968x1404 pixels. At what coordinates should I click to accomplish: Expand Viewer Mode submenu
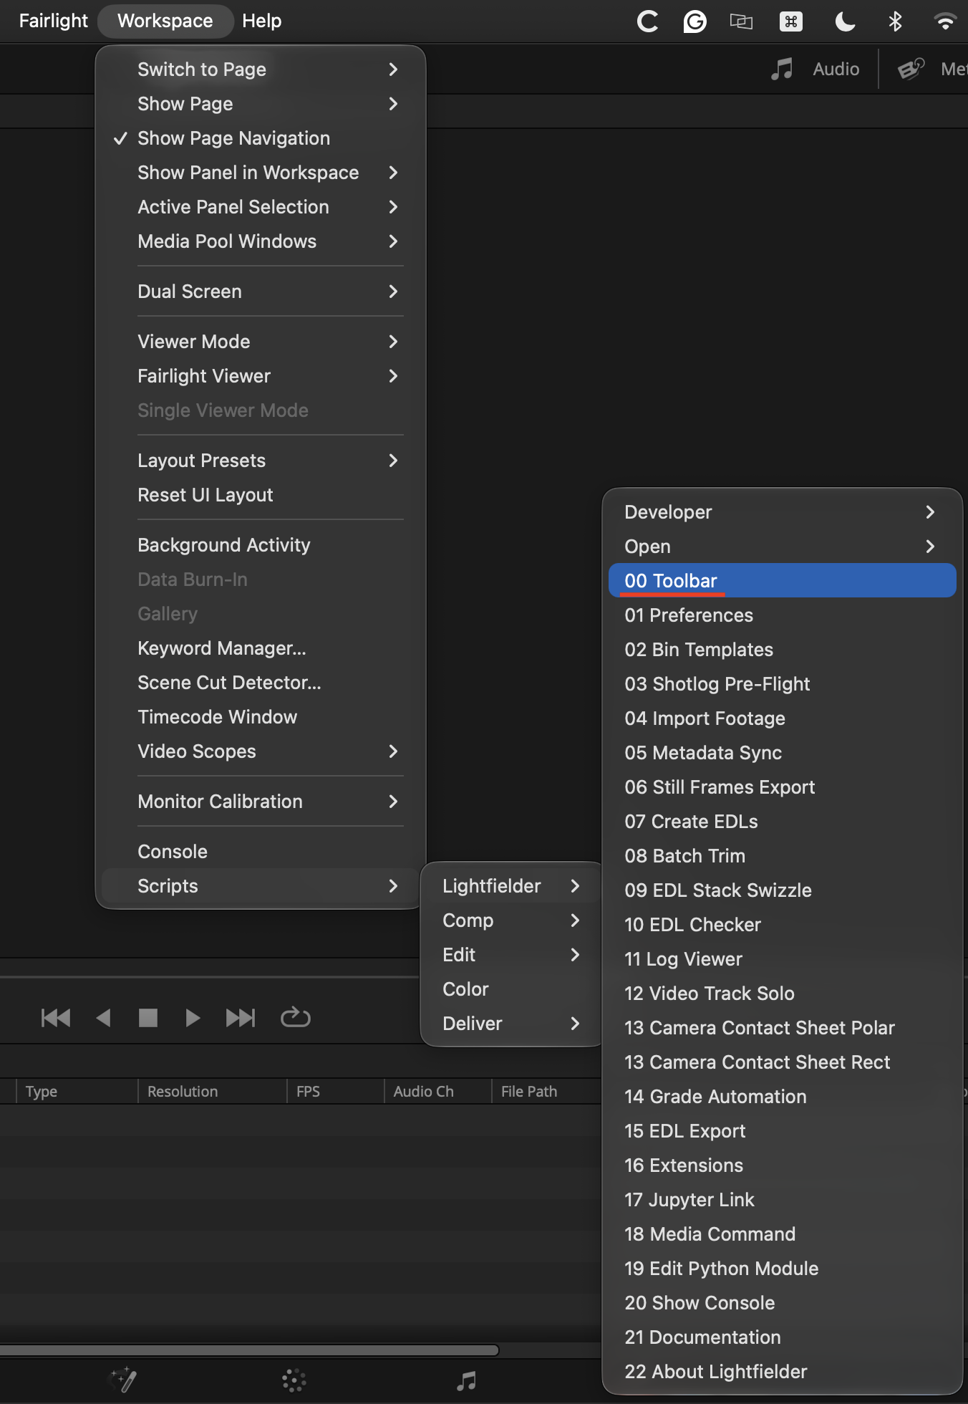tap(261, 342)
